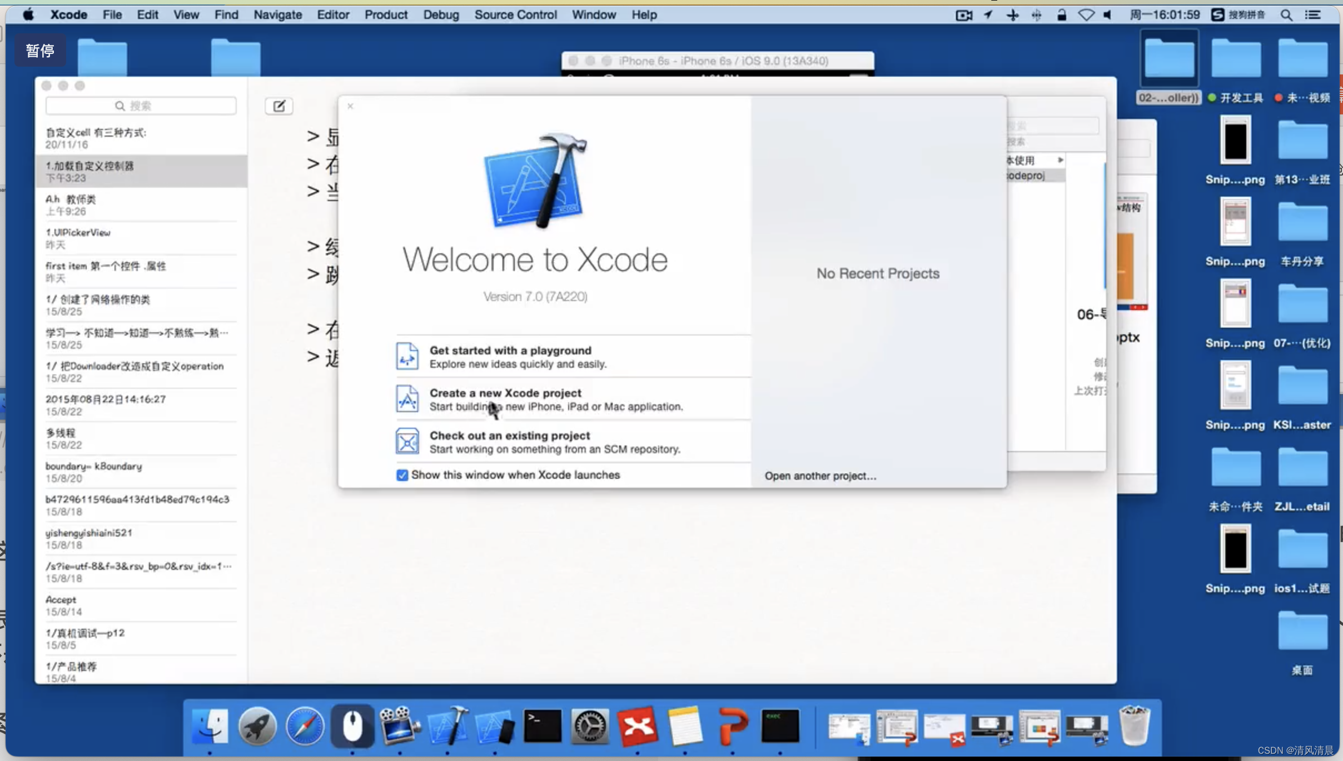1343x761 pixels.
Task: Click the Xcode hammer icon in Dock
Action: pos(447,726)
